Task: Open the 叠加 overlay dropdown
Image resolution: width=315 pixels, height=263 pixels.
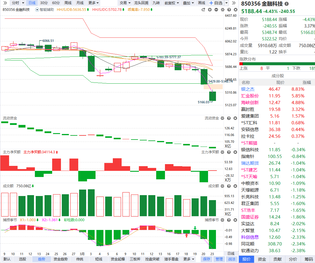Action: [x=188, y=3]
